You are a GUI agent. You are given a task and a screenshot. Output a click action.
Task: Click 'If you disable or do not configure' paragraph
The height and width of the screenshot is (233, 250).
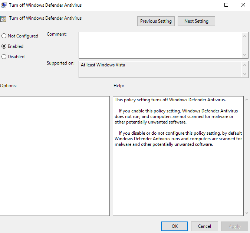point(178,139)
